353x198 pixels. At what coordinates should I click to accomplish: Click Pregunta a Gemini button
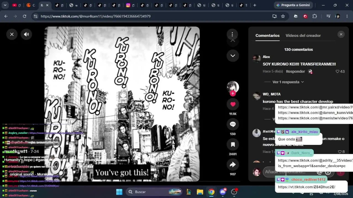(x=293, y=5)
